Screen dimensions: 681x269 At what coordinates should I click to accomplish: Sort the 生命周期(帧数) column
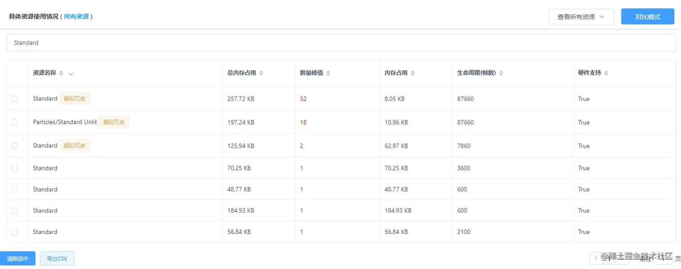point(501,73)
